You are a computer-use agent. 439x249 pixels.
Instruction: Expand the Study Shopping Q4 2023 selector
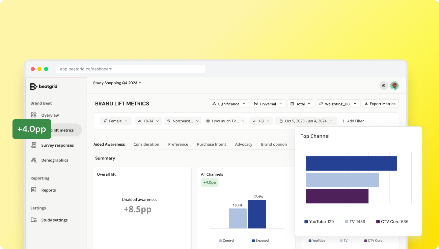click(117, 83)
